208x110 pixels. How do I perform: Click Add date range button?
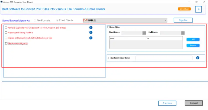click(x=193, y=39)
